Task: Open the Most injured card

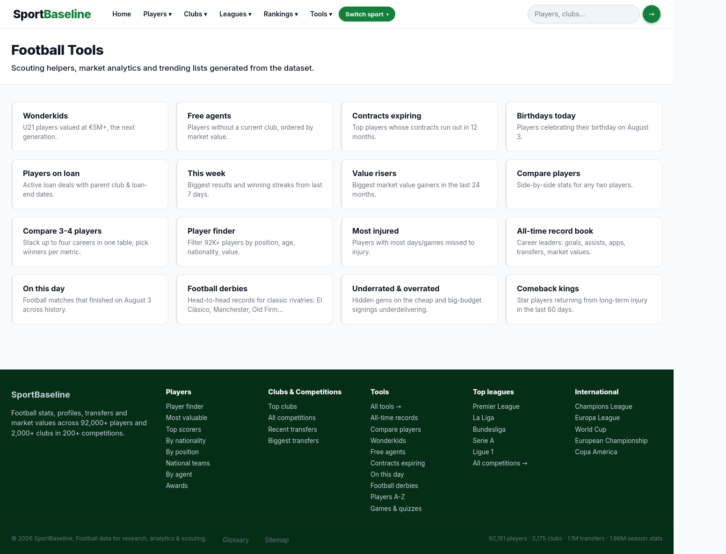Action: pos(419,242)
